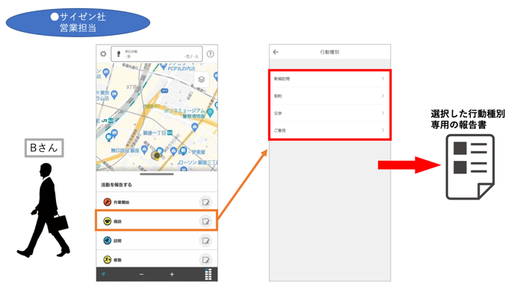Image resolution: width=514 pixels, height=286 pixels.
Task: Open the map layers icon
Action: [x=202, y=80]
